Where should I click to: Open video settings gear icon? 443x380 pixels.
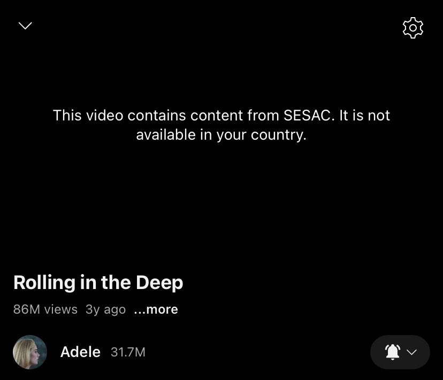click(413, 28)
